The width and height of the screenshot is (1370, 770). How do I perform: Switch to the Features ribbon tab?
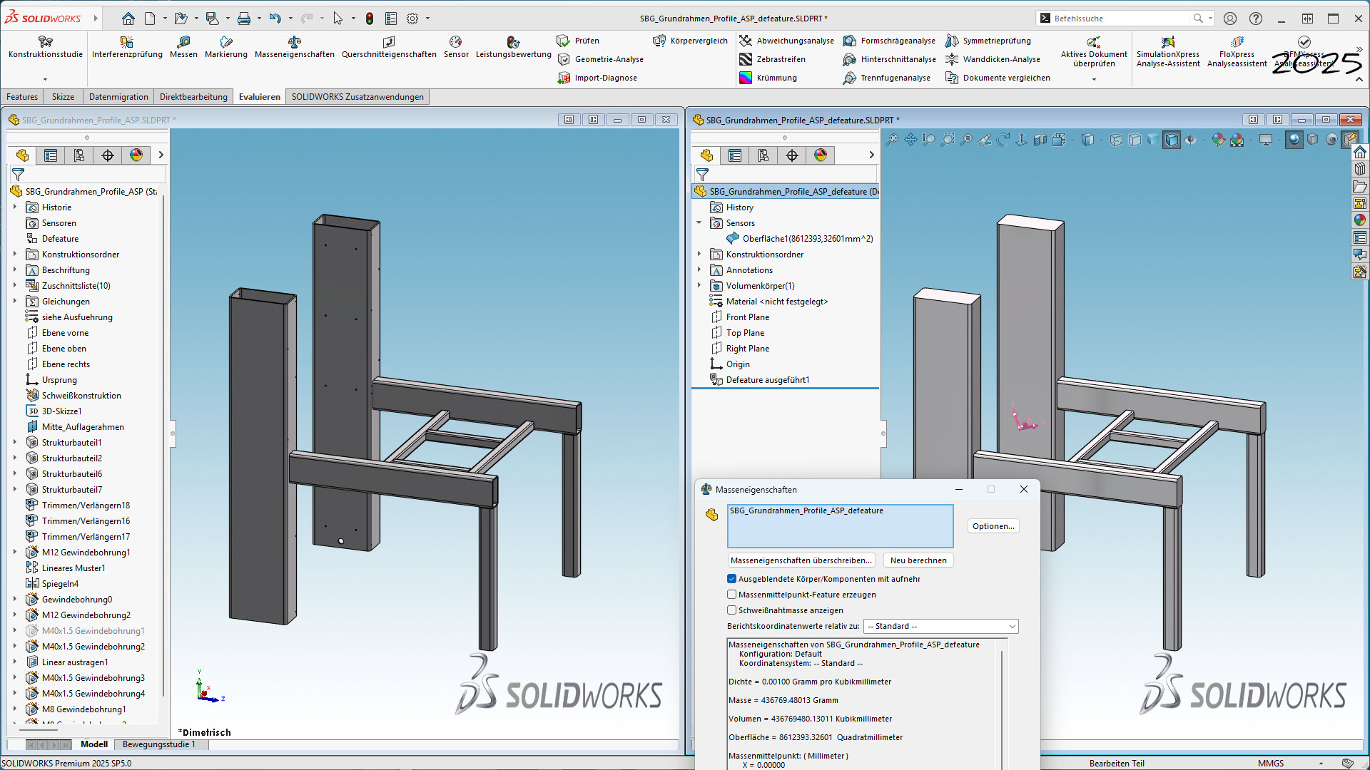[x=22, y=97]
